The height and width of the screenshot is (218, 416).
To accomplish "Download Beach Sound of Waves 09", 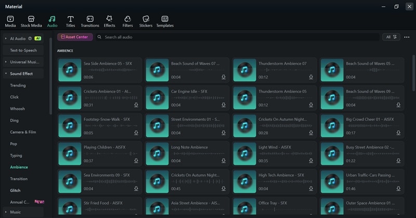I will 398,105.
